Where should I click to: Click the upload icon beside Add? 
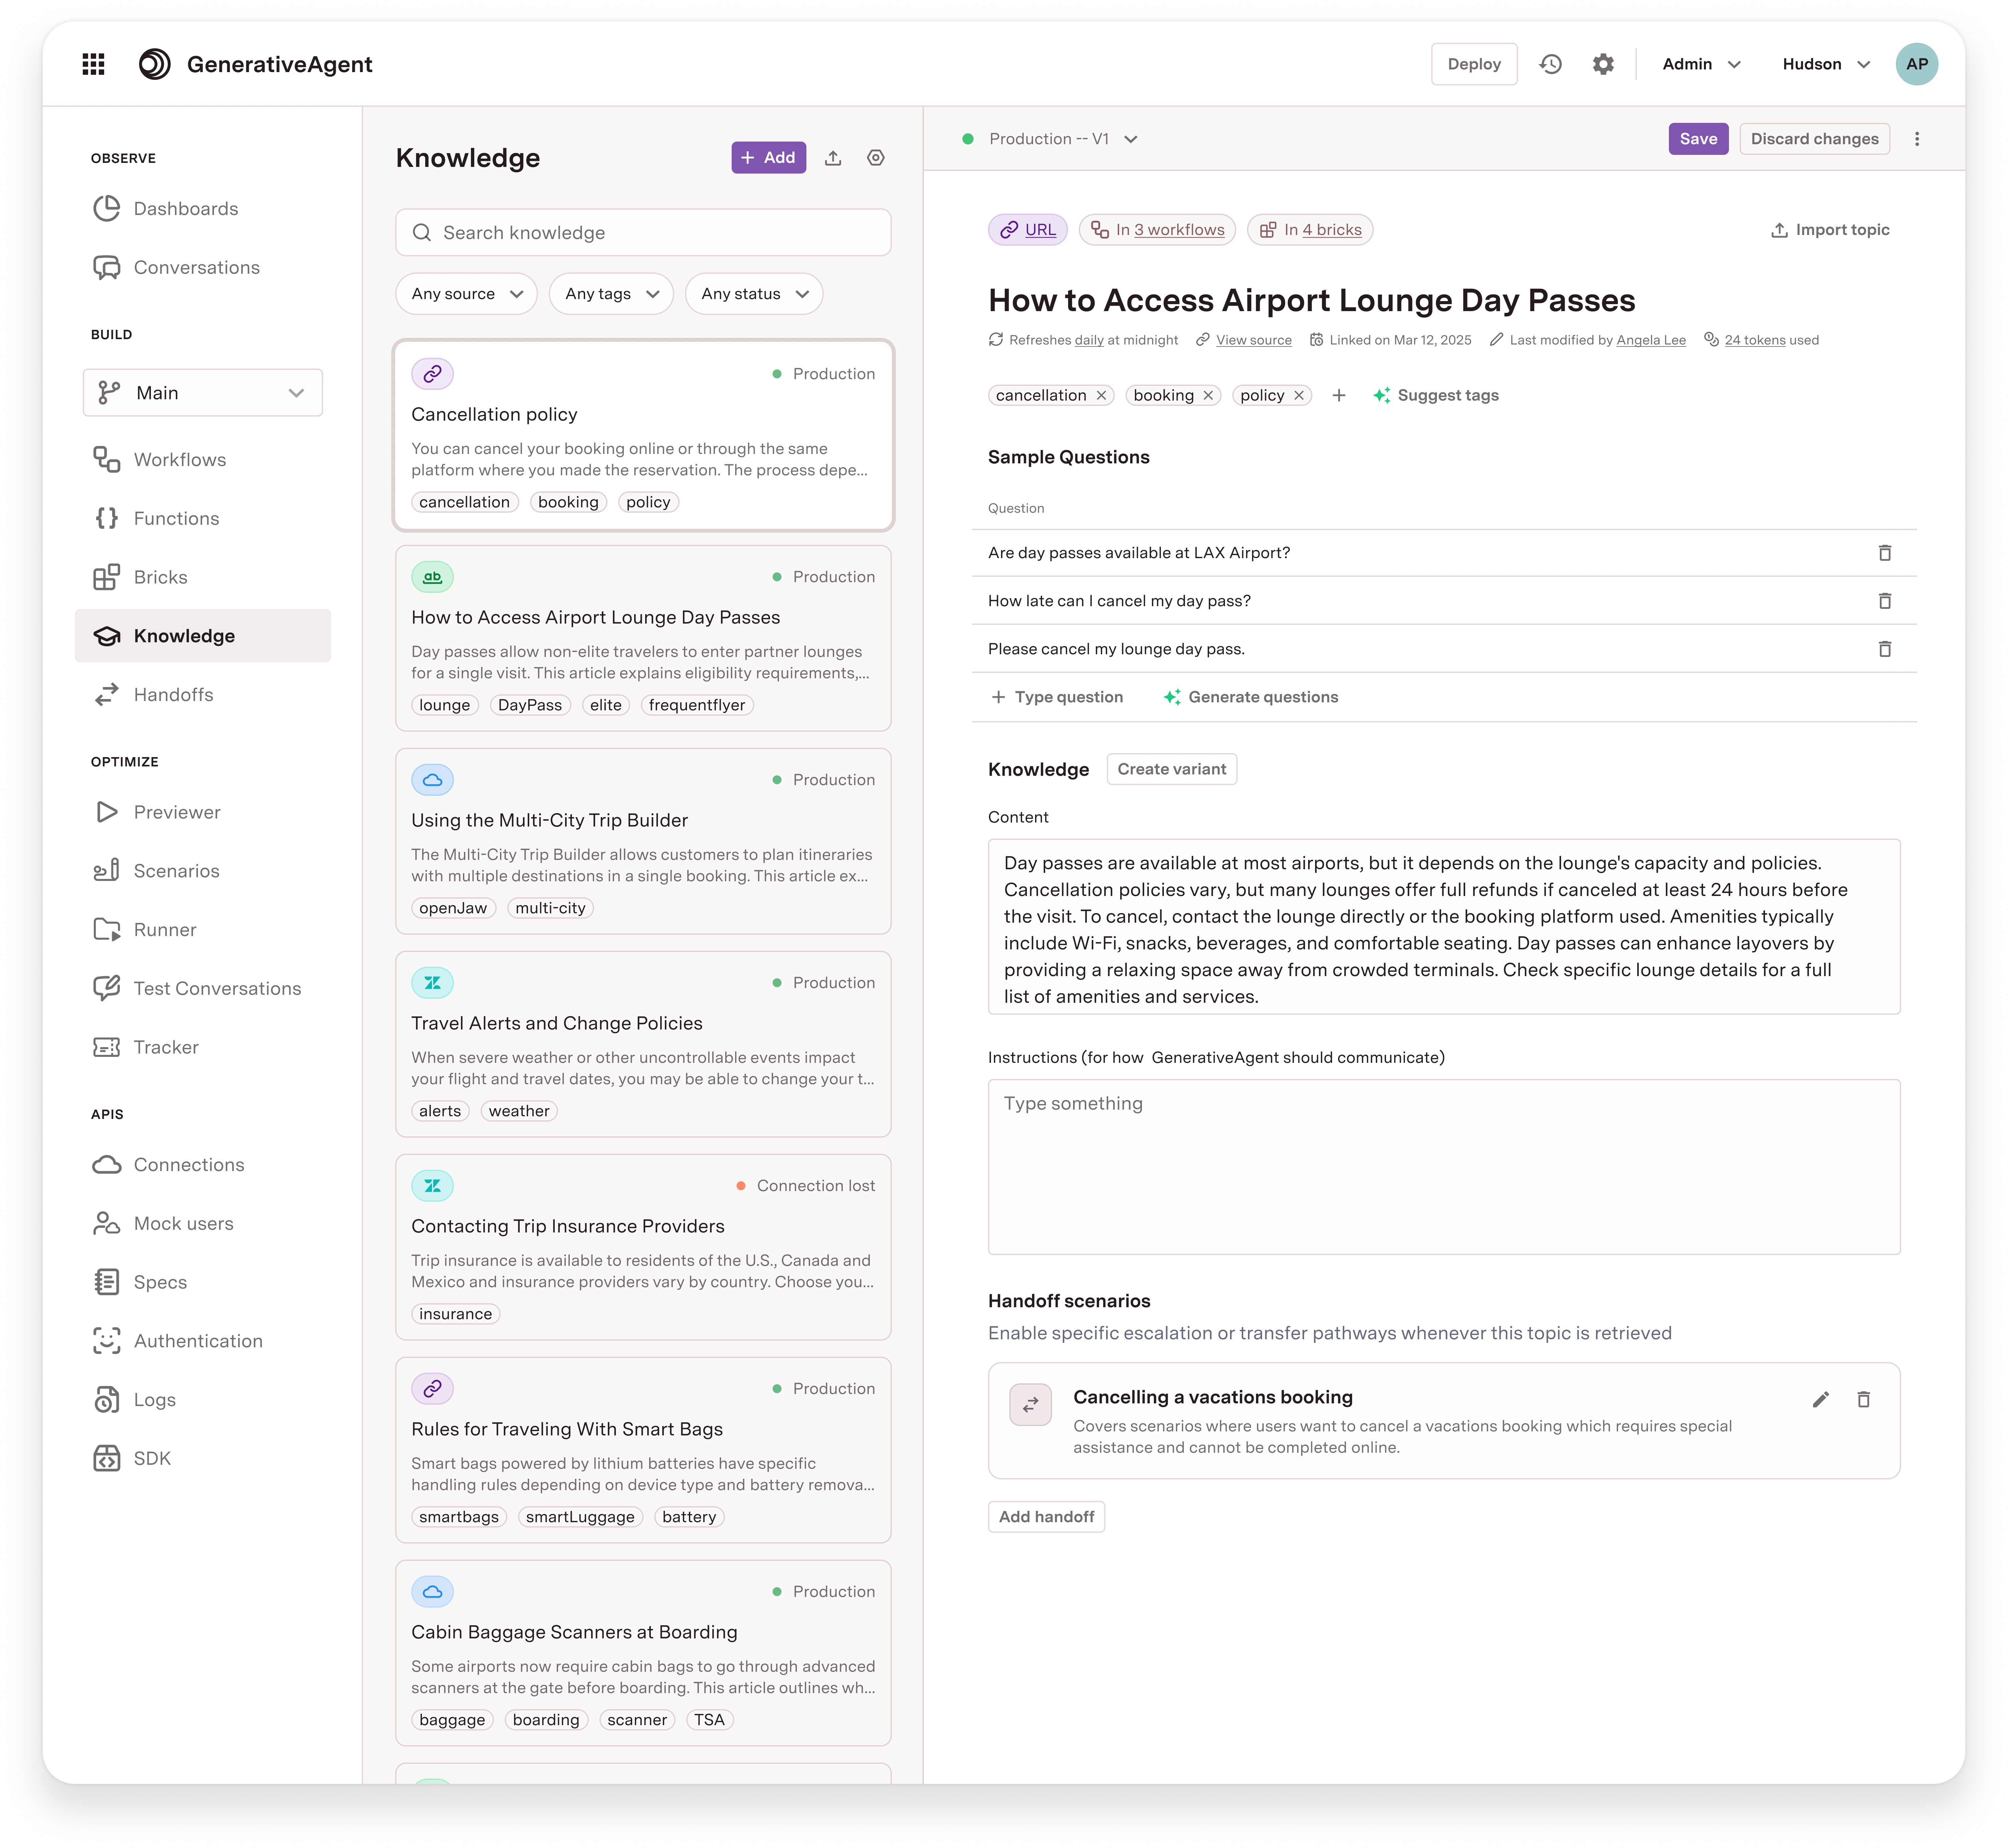(x=833, y=158)
